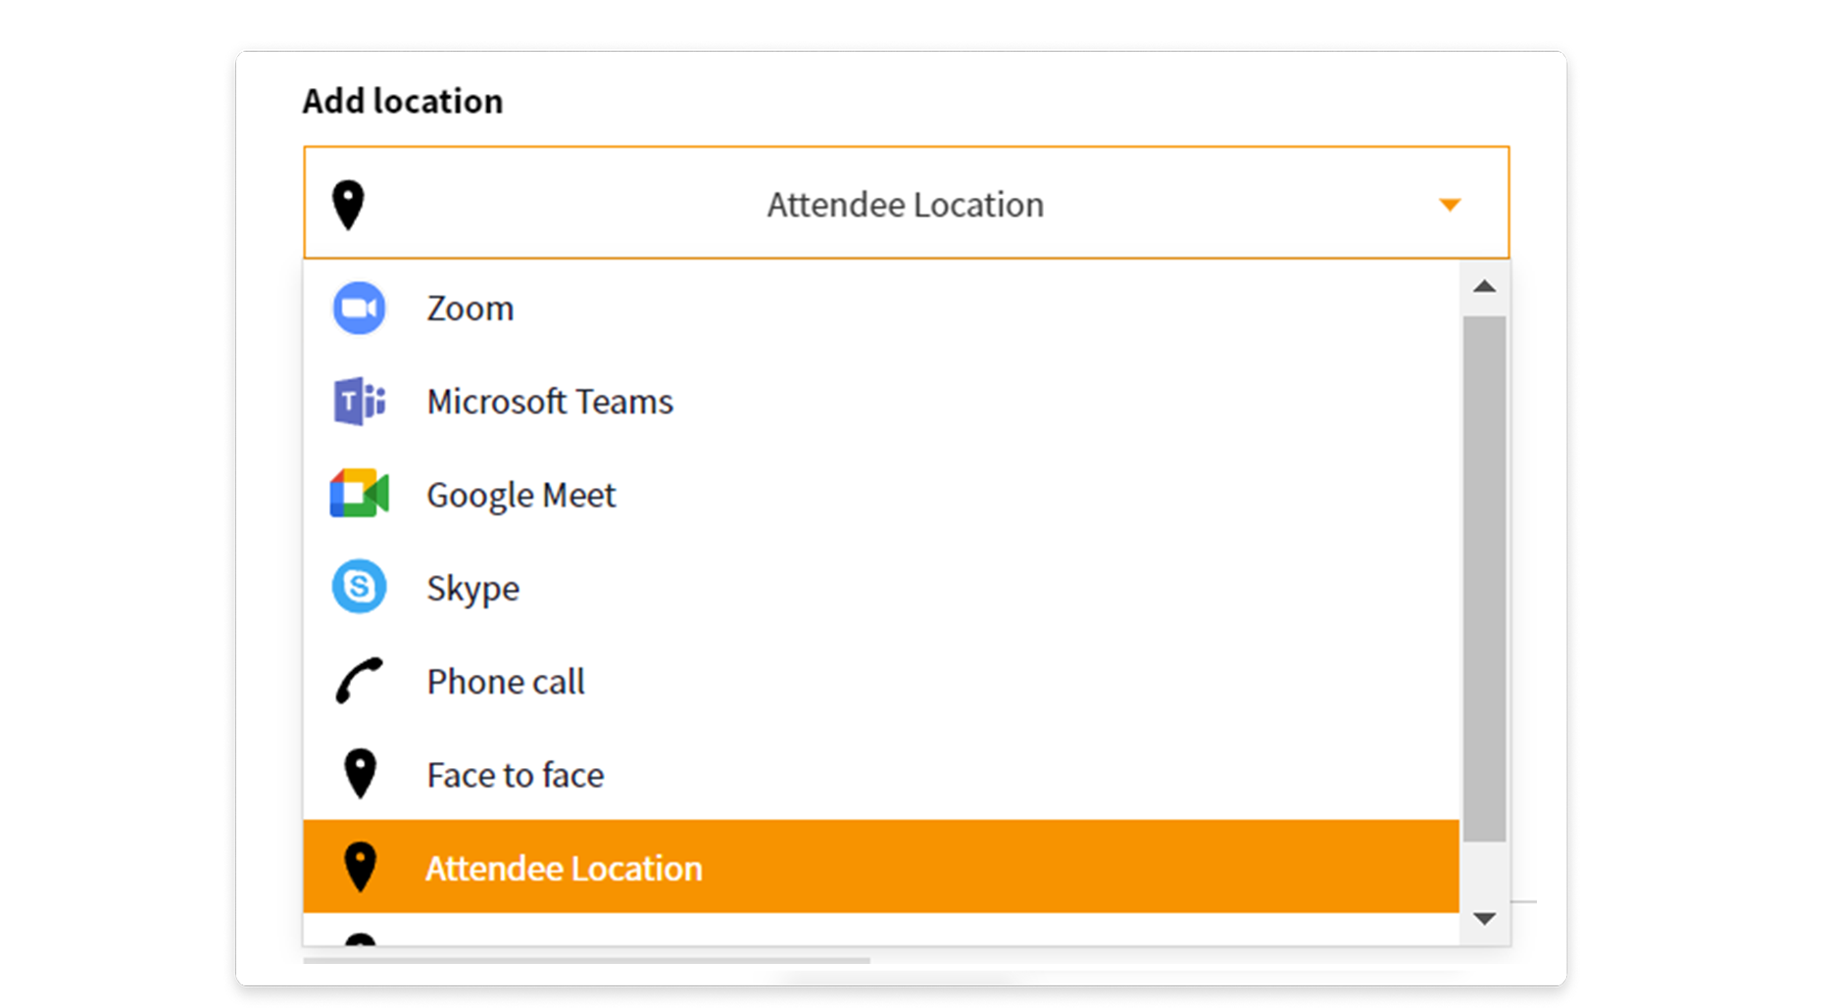Screen dimensions: 1829x1008
Task: Click the scrollbar down arrow
Action: pos(1484,919)
